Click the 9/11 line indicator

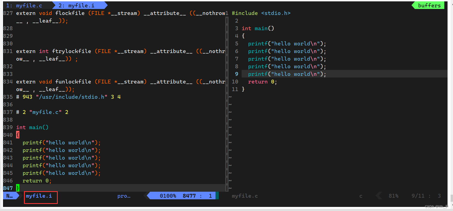click(418, 196)
